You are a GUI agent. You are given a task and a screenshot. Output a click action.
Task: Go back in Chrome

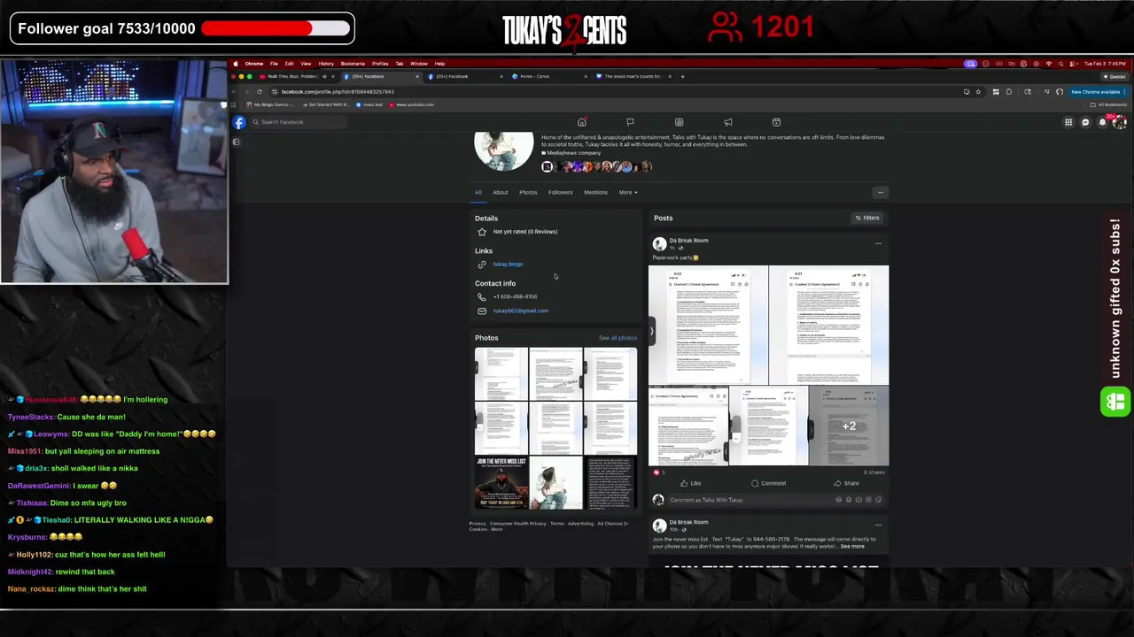(236, 92)
